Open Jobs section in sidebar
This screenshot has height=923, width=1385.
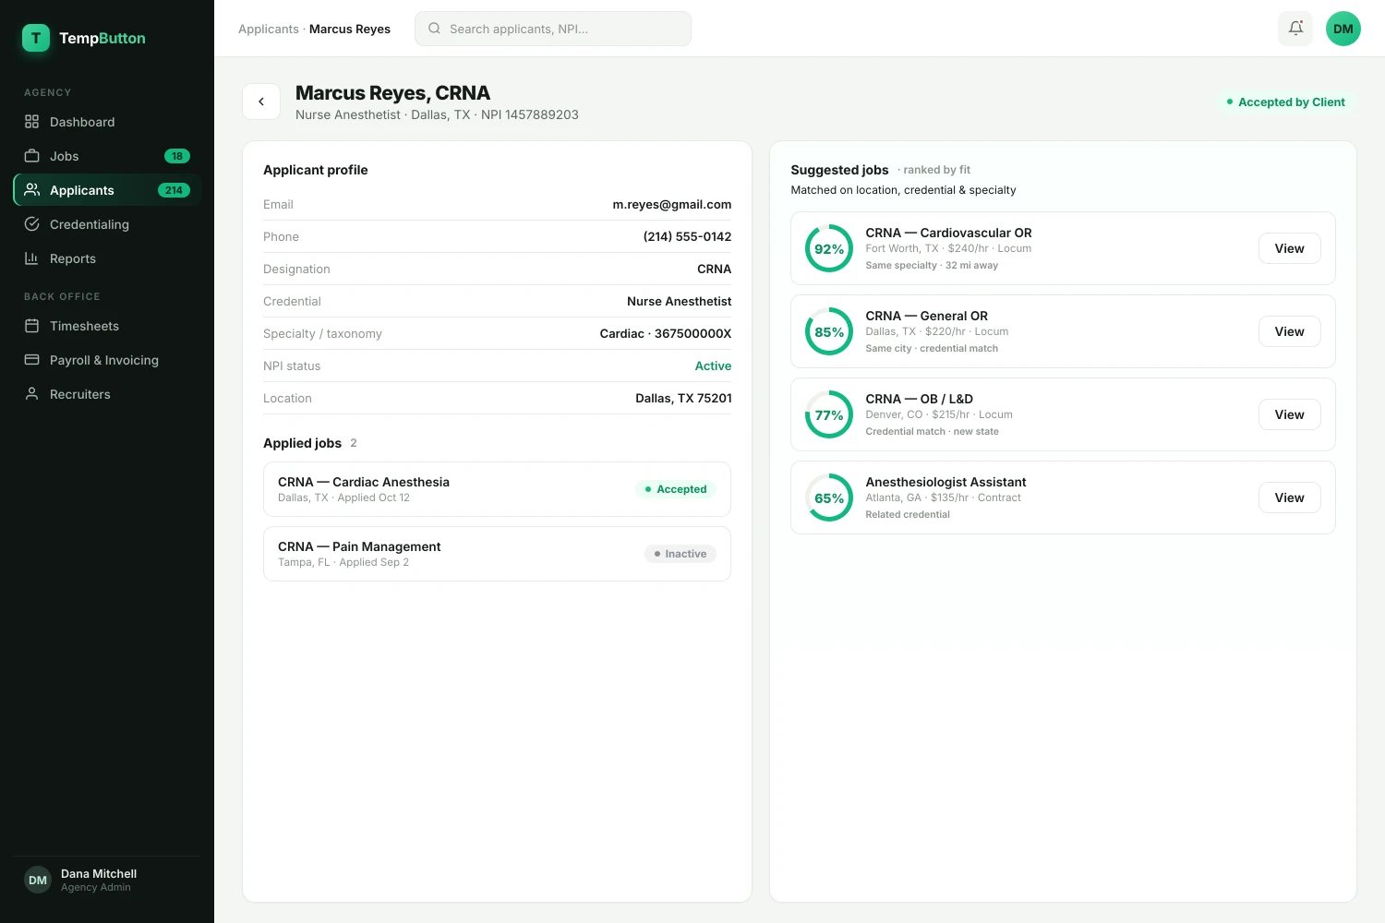click(x=107, y=156)
